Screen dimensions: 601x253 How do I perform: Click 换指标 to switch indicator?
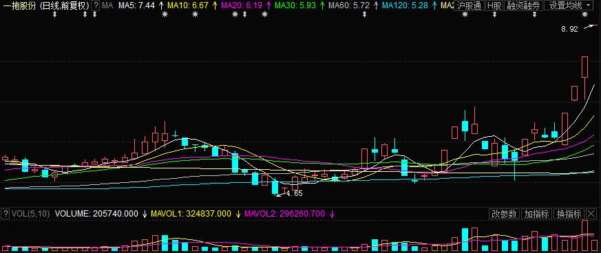click(x=569, y=214)
